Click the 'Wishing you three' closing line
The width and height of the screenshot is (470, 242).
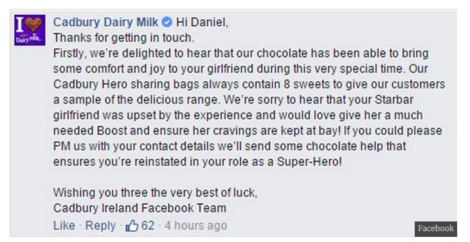[155, 193]
